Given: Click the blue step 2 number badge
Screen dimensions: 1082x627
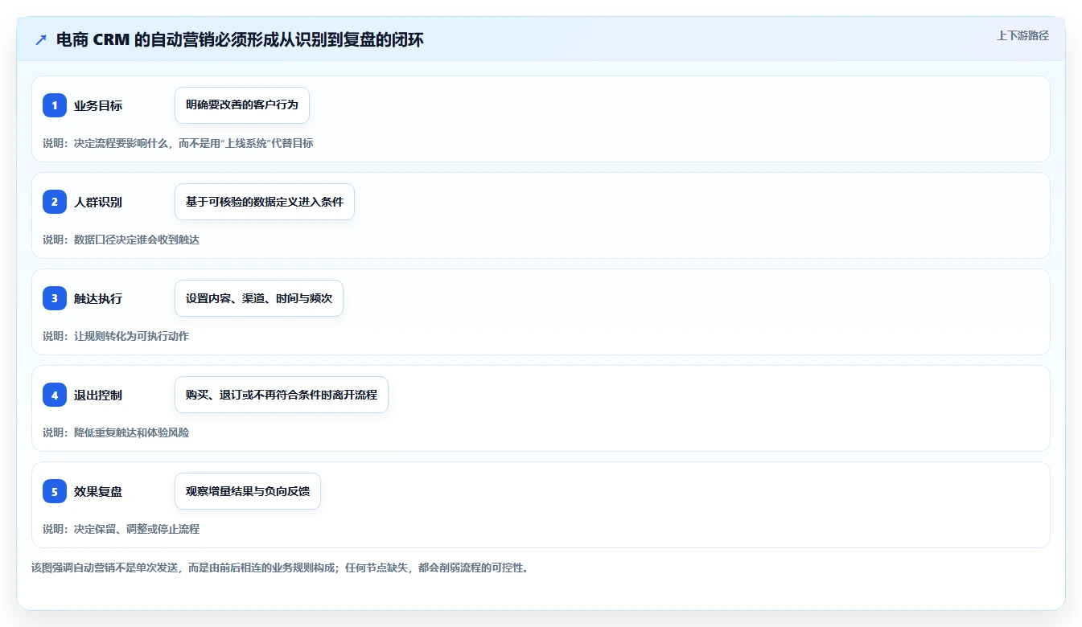Looking at the screenshot, I should (x=55, y=202).
